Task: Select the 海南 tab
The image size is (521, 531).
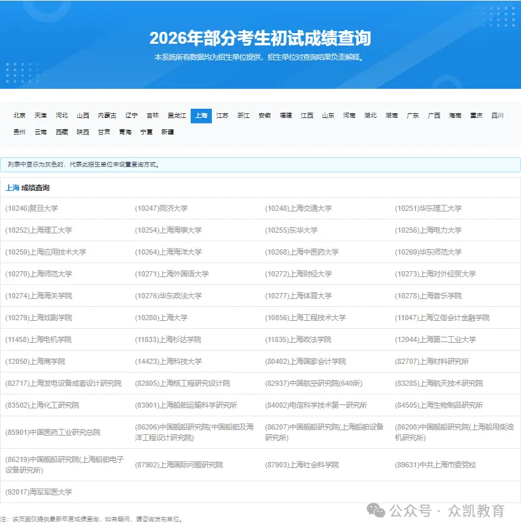Action: point(455,115)
